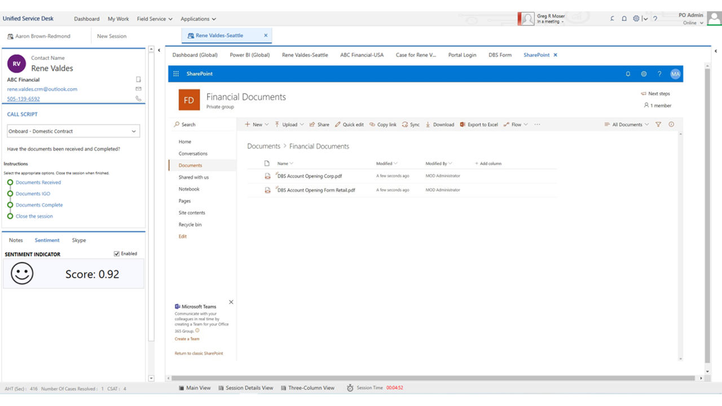Switch to the DBS Form tab
This screenshot has height=406, width=722.
pyautogui.click(x=500, y=55)
